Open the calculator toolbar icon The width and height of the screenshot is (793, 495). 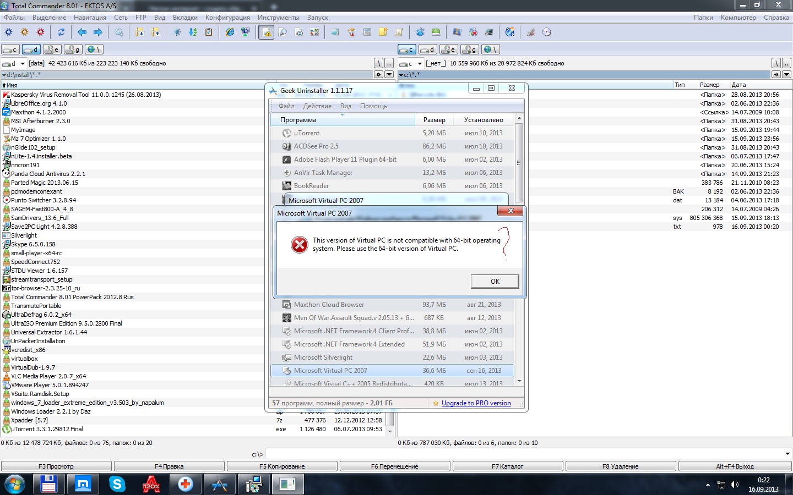pos(367,32)
